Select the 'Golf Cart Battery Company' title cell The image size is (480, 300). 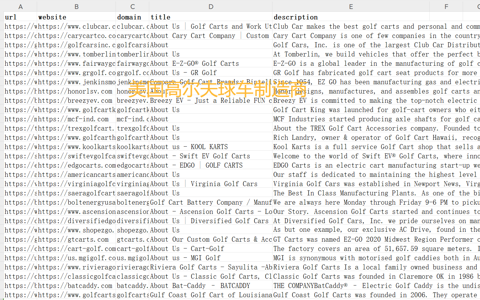(211, 202)
